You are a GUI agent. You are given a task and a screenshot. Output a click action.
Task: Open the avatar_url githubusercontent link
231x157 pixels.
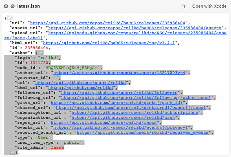tap(121, 73)
